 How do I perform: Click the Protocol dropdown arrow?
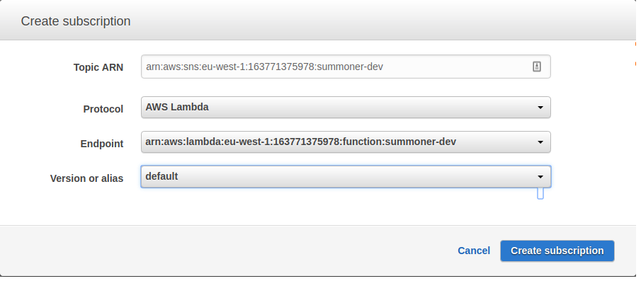[x=540, y=108]
